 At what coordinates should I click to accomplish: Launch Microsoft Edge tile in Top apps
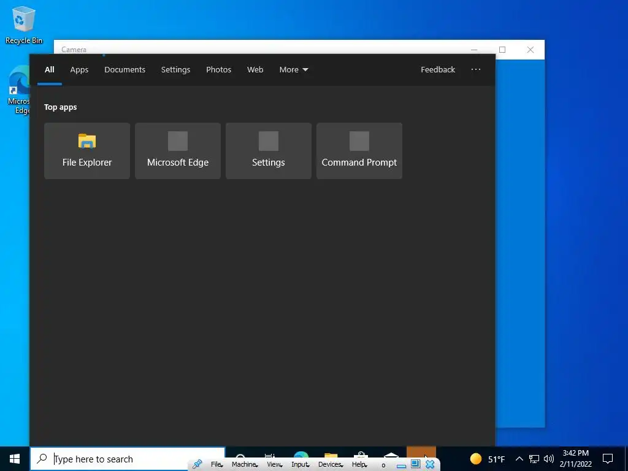tap(178, 151)
